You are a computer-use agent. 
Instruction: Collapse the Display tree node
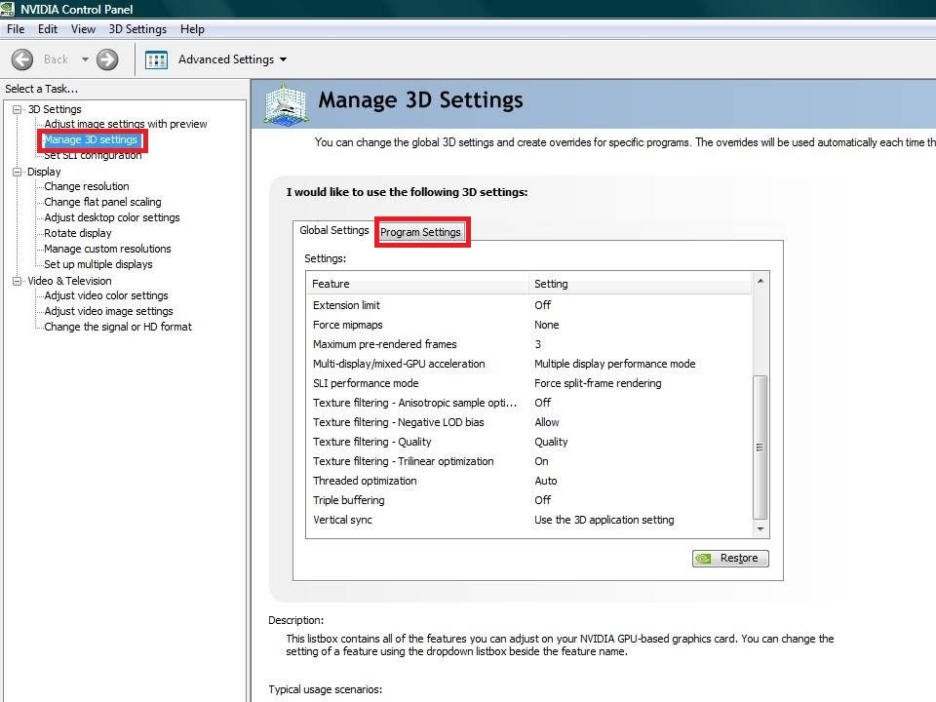coord(18,172)
